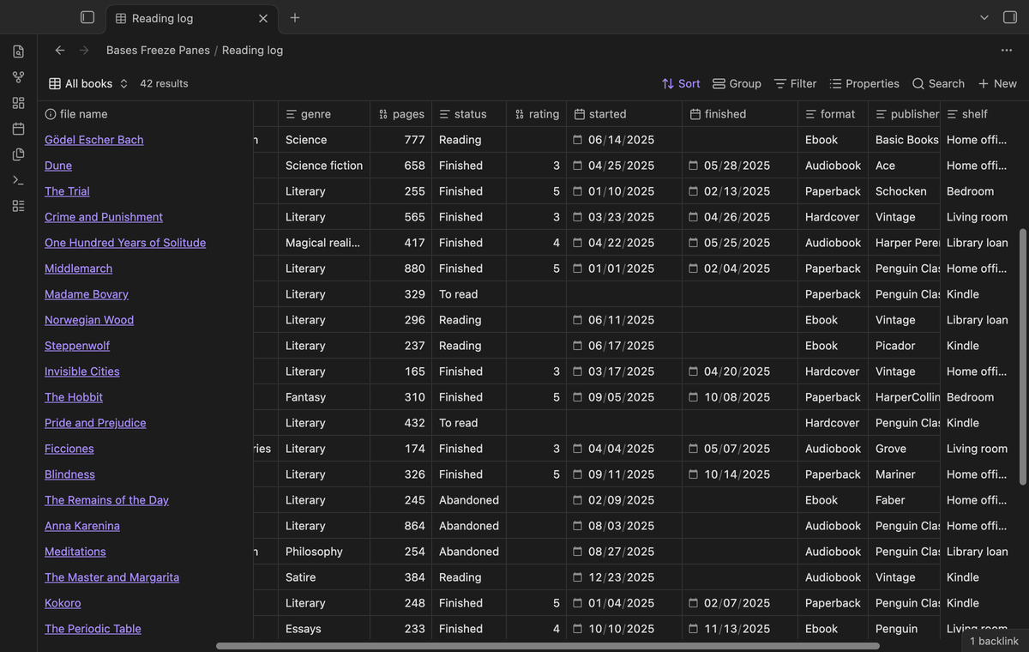Viewport: 1029px width, 652px height.
Task: Open graph view ribbon icon
Action: tap(19, 77)
